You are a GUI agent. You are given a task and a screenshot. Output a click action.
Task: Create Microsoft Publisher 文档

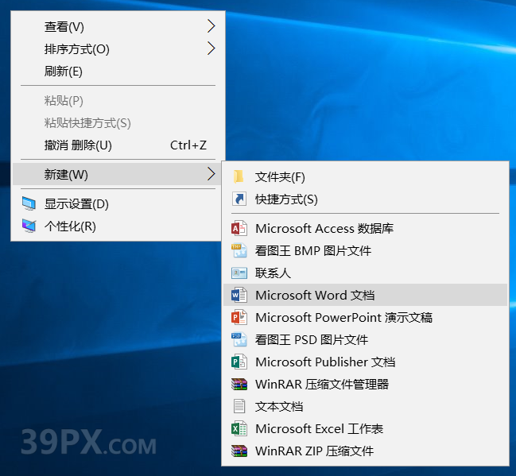click(365, 362)
